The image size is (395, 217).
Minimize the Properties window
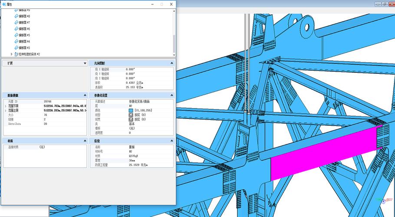pyautogui.click(x=152, y=4)
